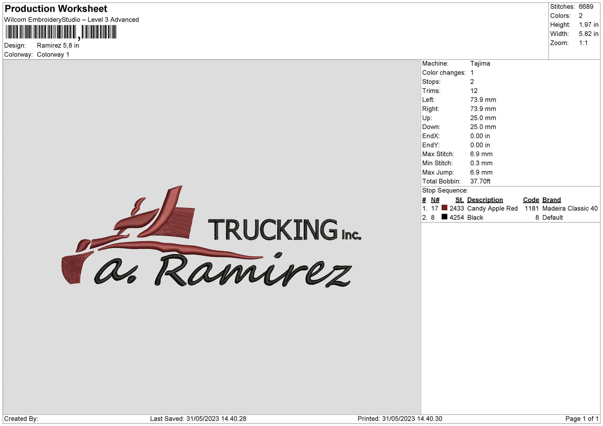The height and width of the screenshot is (426, 603).
Task: Click the Zoom value 1:1
Action: tap(583, 43)
